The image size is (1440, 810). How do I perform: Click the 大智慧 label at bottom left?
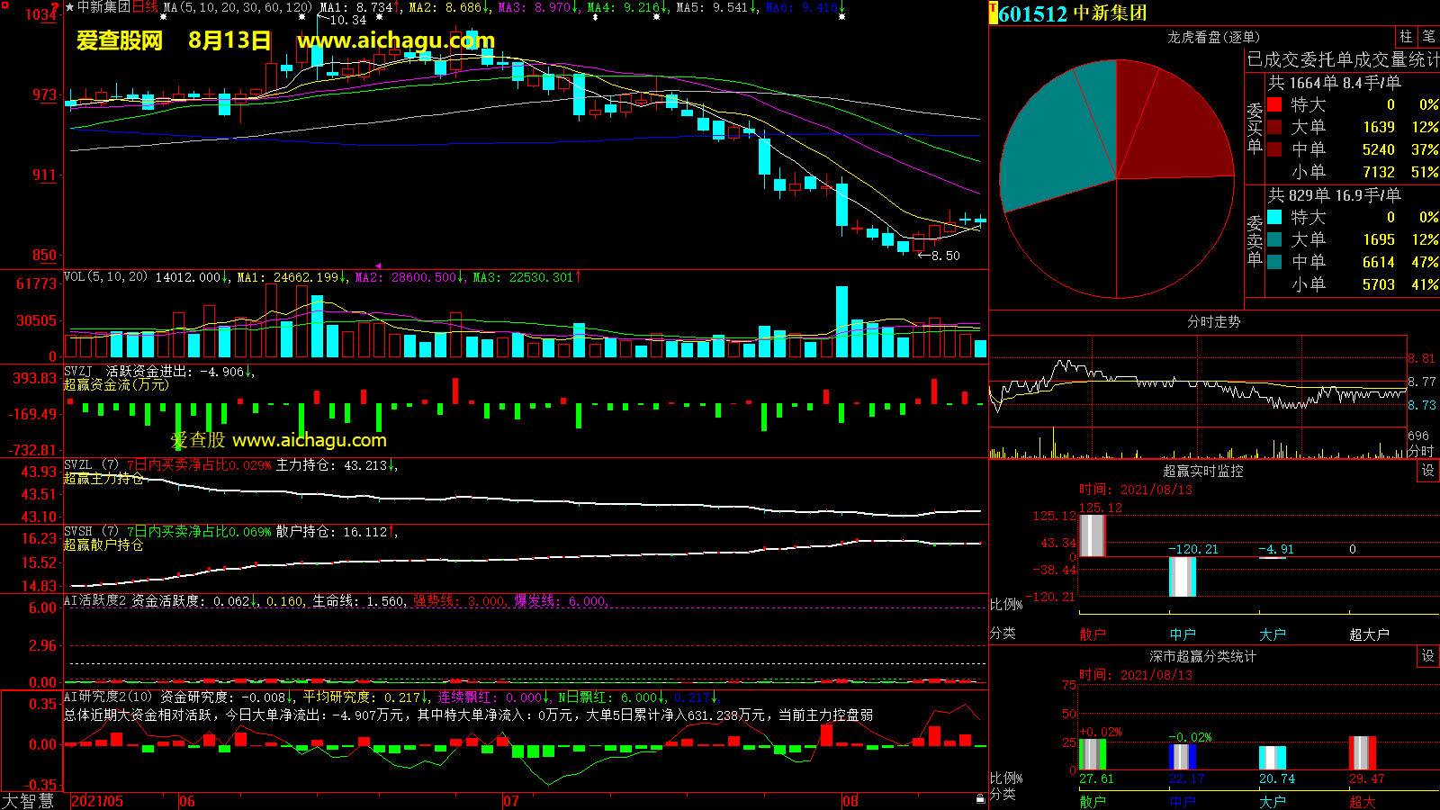coord(29,801)
